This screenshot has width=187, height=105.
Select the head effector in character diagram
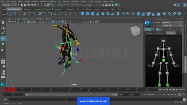coord(164,41)
